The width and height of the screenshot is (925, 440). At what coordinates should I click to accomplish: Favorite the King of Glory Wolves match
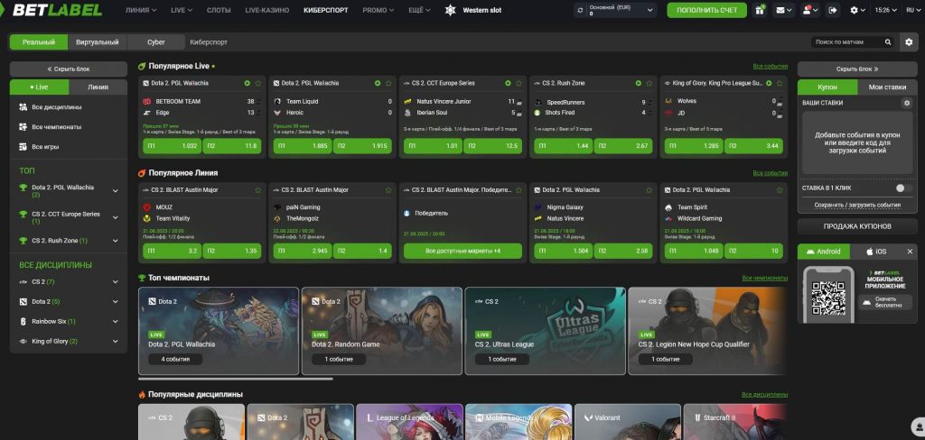(780, 83)
